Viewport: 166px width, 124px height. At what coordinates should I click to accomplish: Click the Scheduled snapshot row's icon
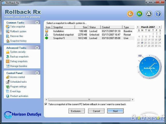click(x=47, y=34)
